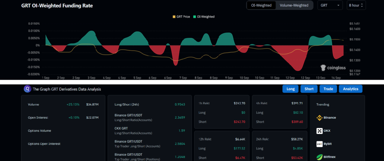384x161 pixels.
Task: Click the Options Volume label
Action: coord(39,131)
